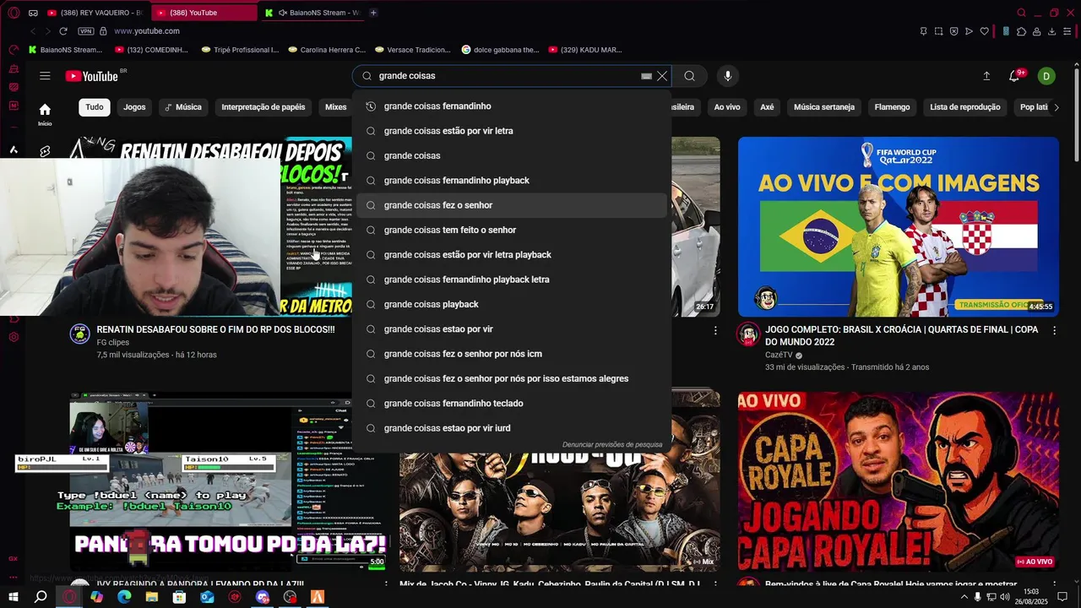This screenshot has width=1081, height=608.
Task: Add page to bookmarks heart icon
Action: [x=985, y=31]
